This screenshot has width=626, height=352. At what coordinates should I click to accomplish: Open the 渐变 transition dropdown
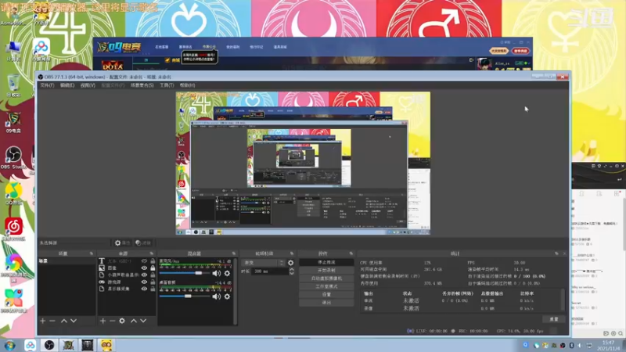263,263
